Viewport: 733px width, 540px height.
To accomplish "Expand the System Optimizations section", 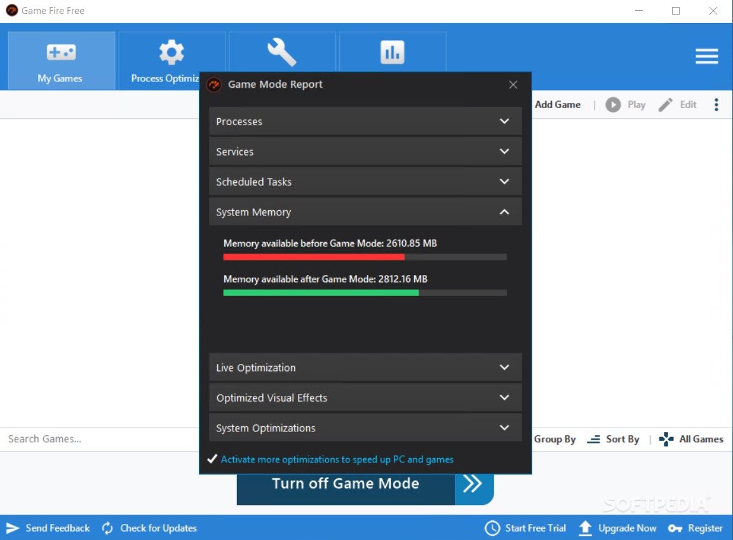I will click(x=365, y=428).
